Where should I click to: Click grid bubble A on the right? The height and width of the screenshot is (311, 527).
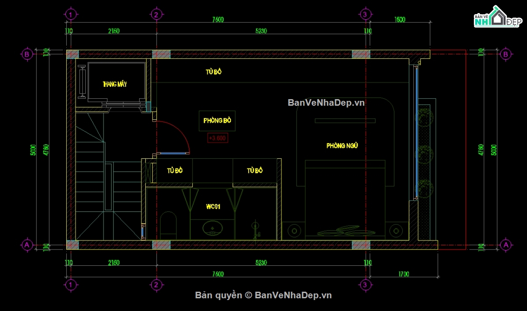[x=505, y=244]
